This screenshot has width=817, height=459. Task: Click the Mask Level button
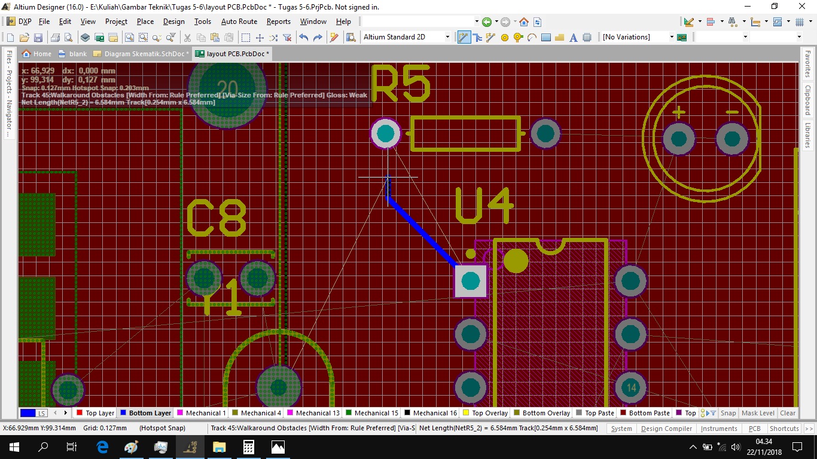(x=758, y=413)
